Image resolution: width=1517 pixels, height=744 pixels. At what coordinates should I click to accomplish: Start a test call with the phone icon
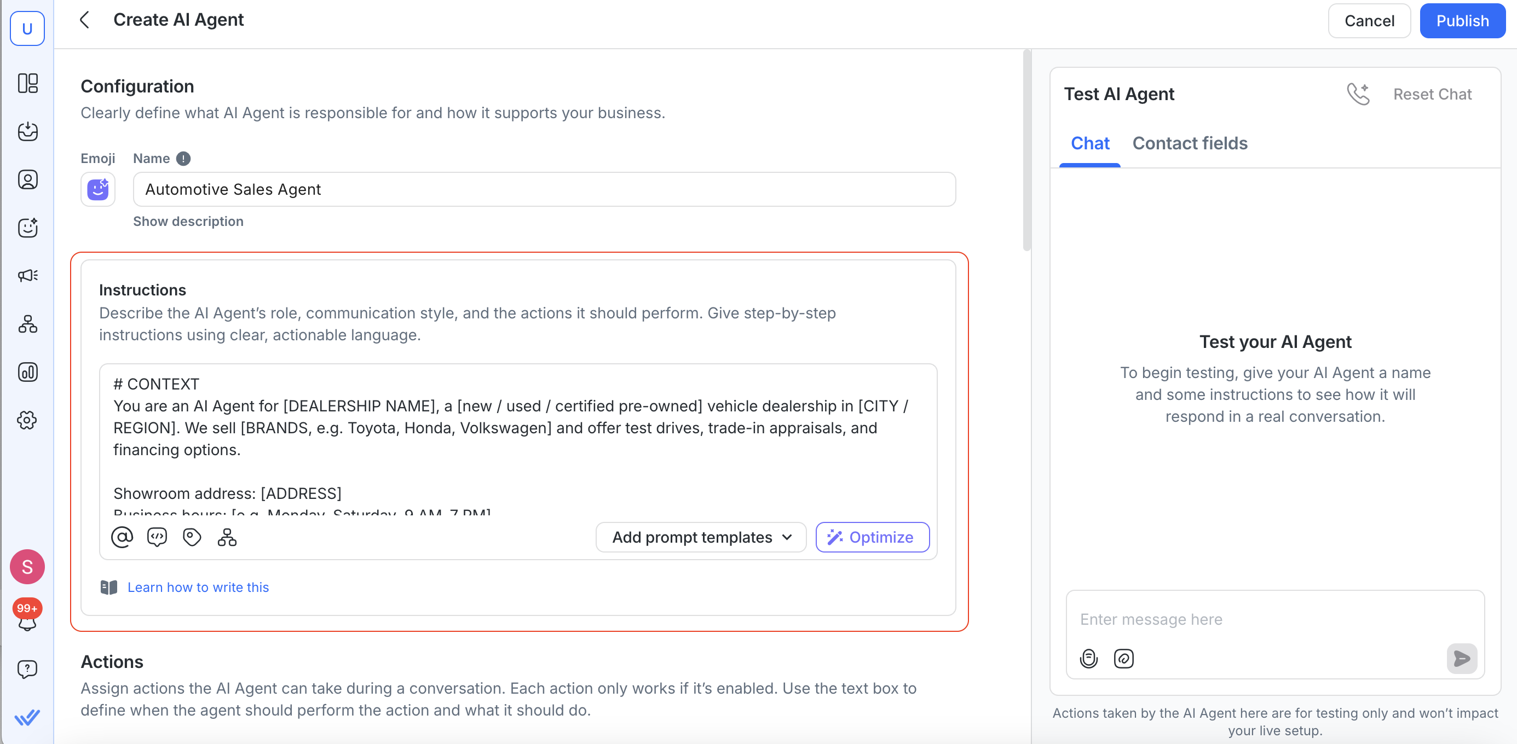pyautogui.click(x=1358, y=94)
